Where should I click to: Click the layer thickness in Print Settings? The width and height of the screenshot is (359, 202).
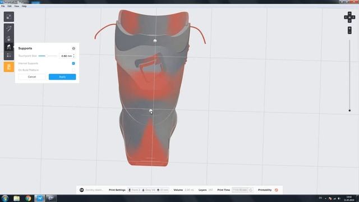[x=163, y=190]
